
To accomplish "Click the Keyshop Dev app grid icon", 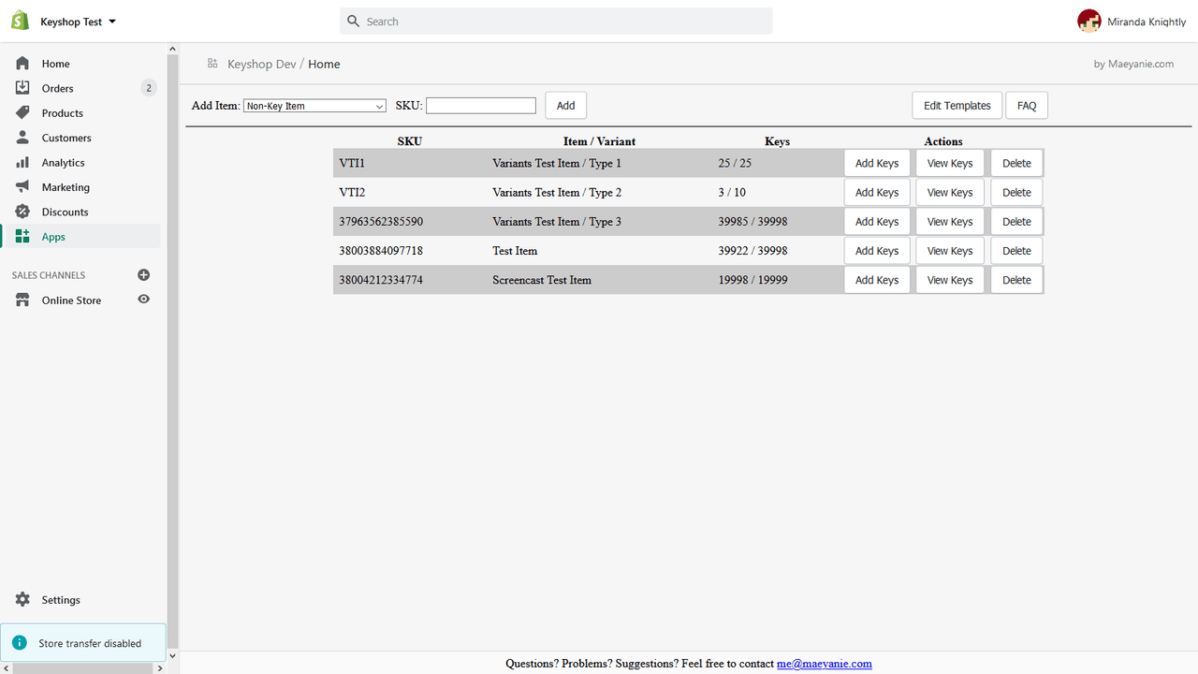I will pos(213,64).
